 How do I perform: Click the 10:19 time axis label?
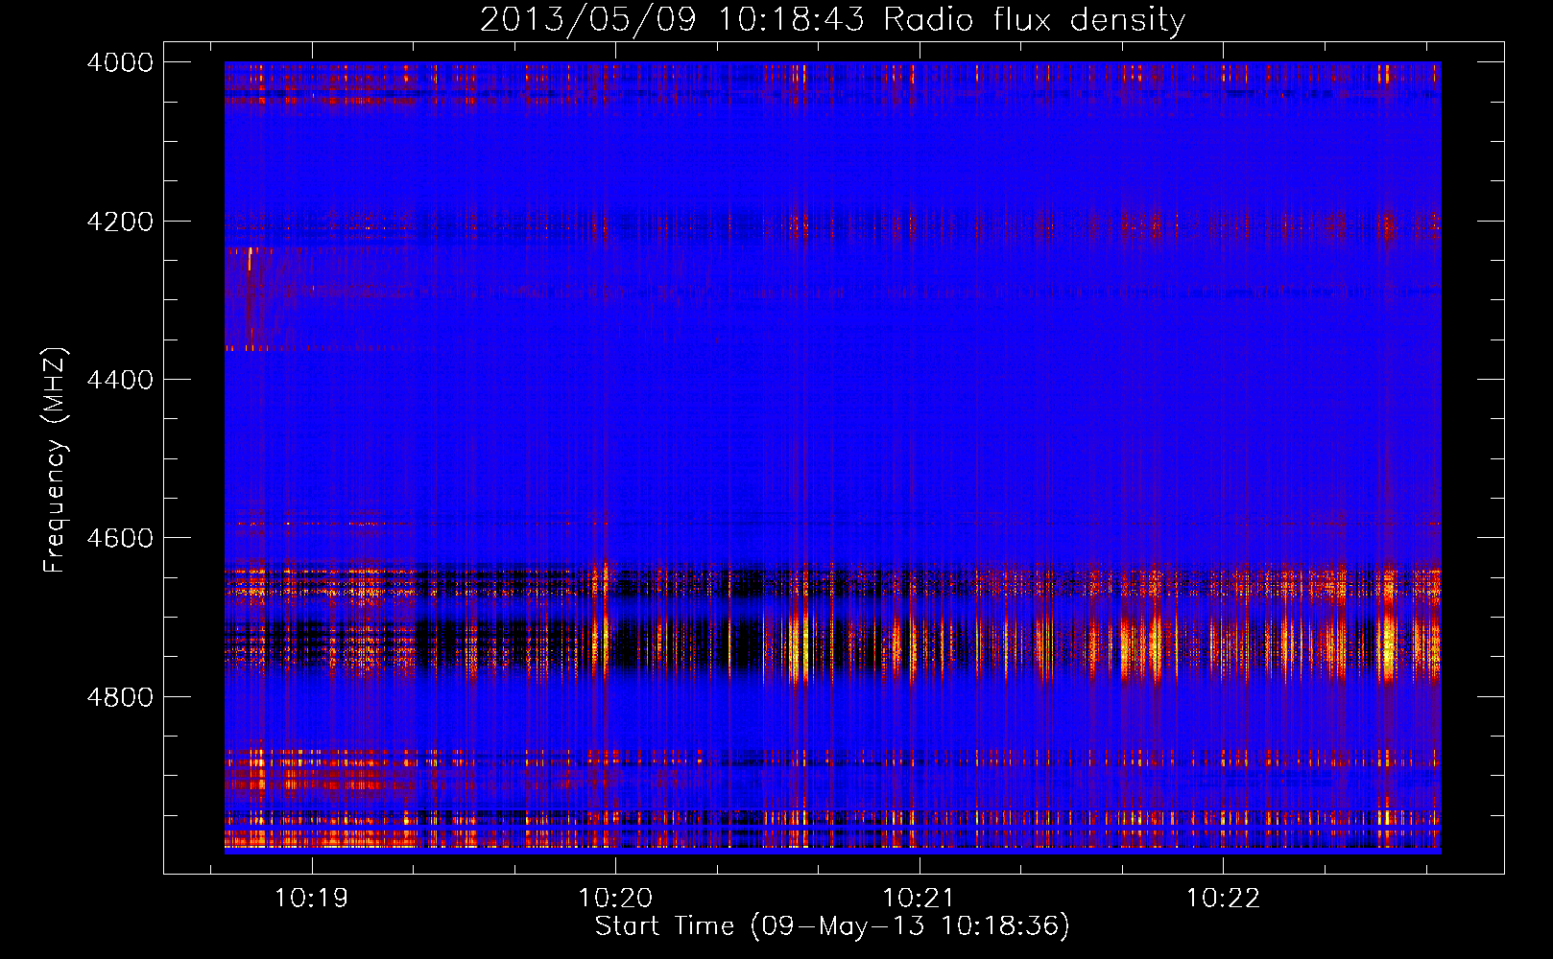[311, 899]
